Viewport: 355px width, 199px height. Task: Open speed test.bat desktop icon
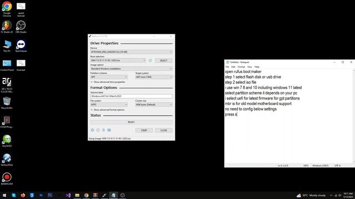tap(21, 9)
